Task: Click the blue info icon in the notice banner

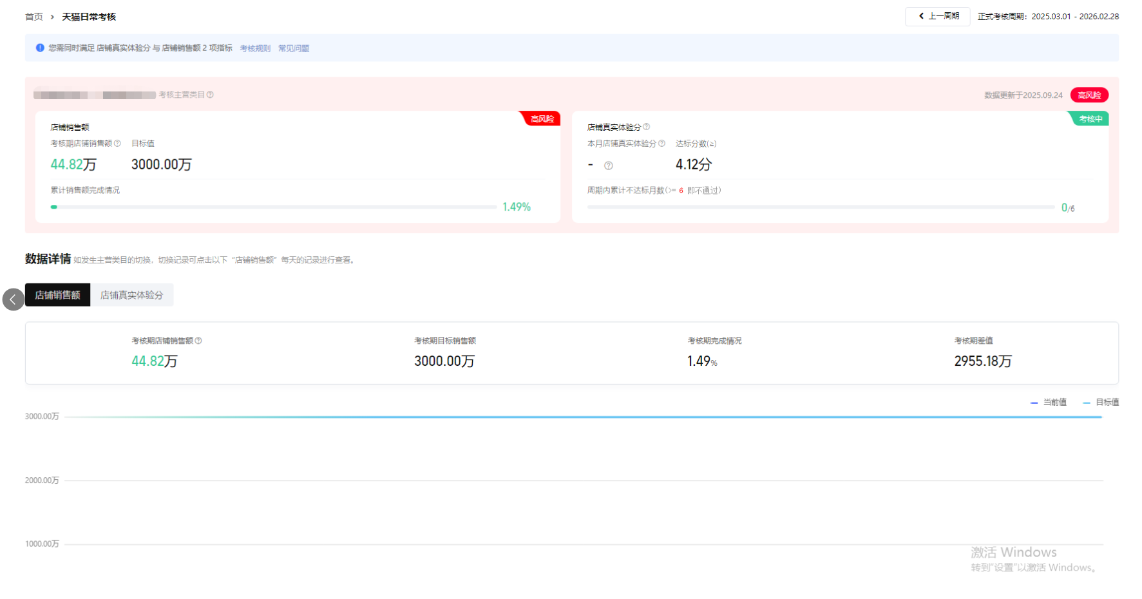Action: tap(40, 48)
